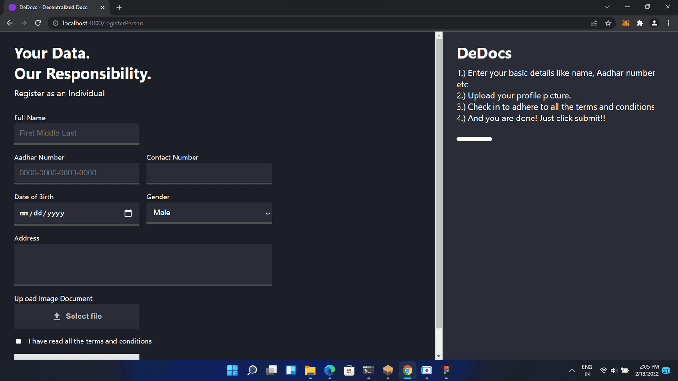Click the Select file upload button
Screen dimensions: 678x381
77,317
